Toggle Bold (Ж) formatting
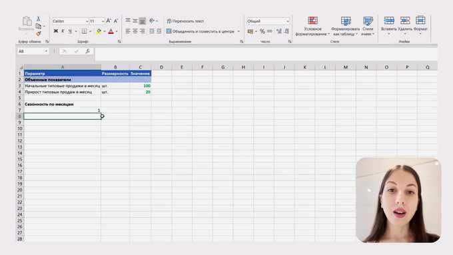 (56, 31)
